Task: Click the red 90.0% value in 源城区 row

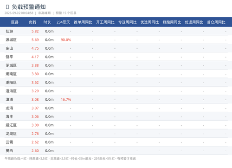Action: [66, 40]
